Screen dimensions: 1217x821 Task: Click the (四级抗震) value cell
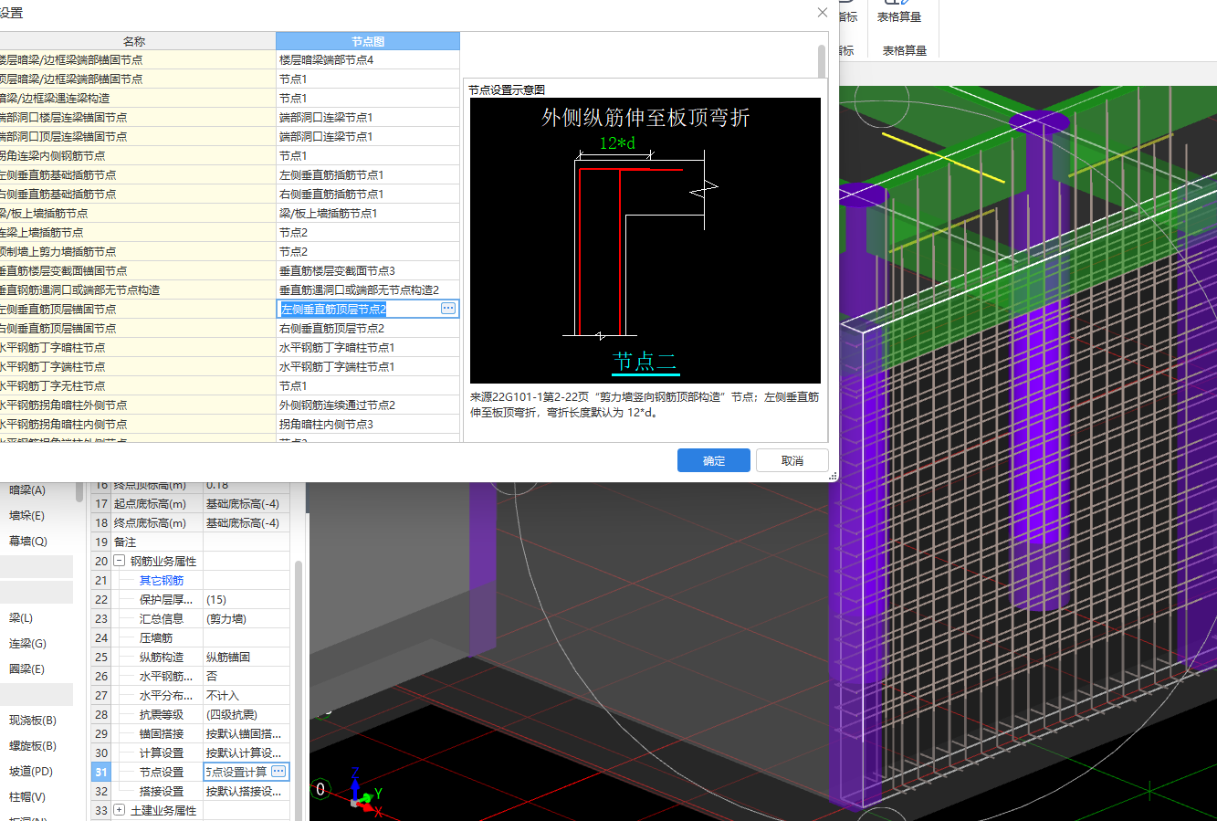246,714
